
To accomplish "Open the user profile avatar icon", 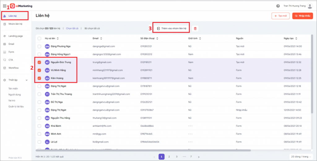I will click(x=310, y=6).
